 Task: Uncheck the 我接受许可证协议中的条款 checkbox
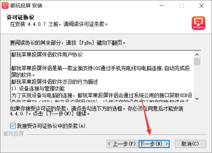[x=13, y=126]
